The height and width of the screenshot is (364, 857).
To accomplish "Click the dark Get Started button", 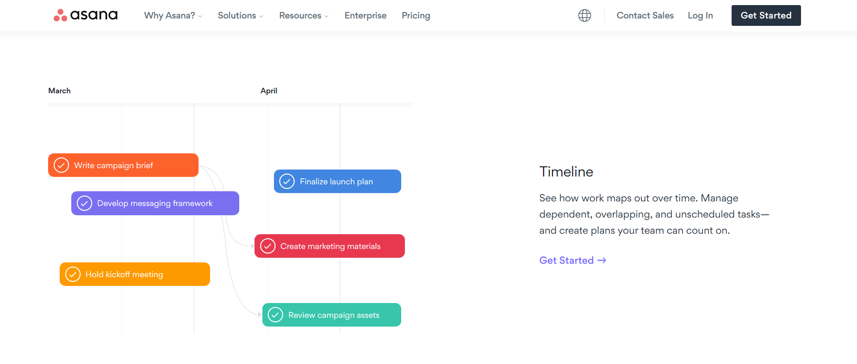I will click(766, 16).
